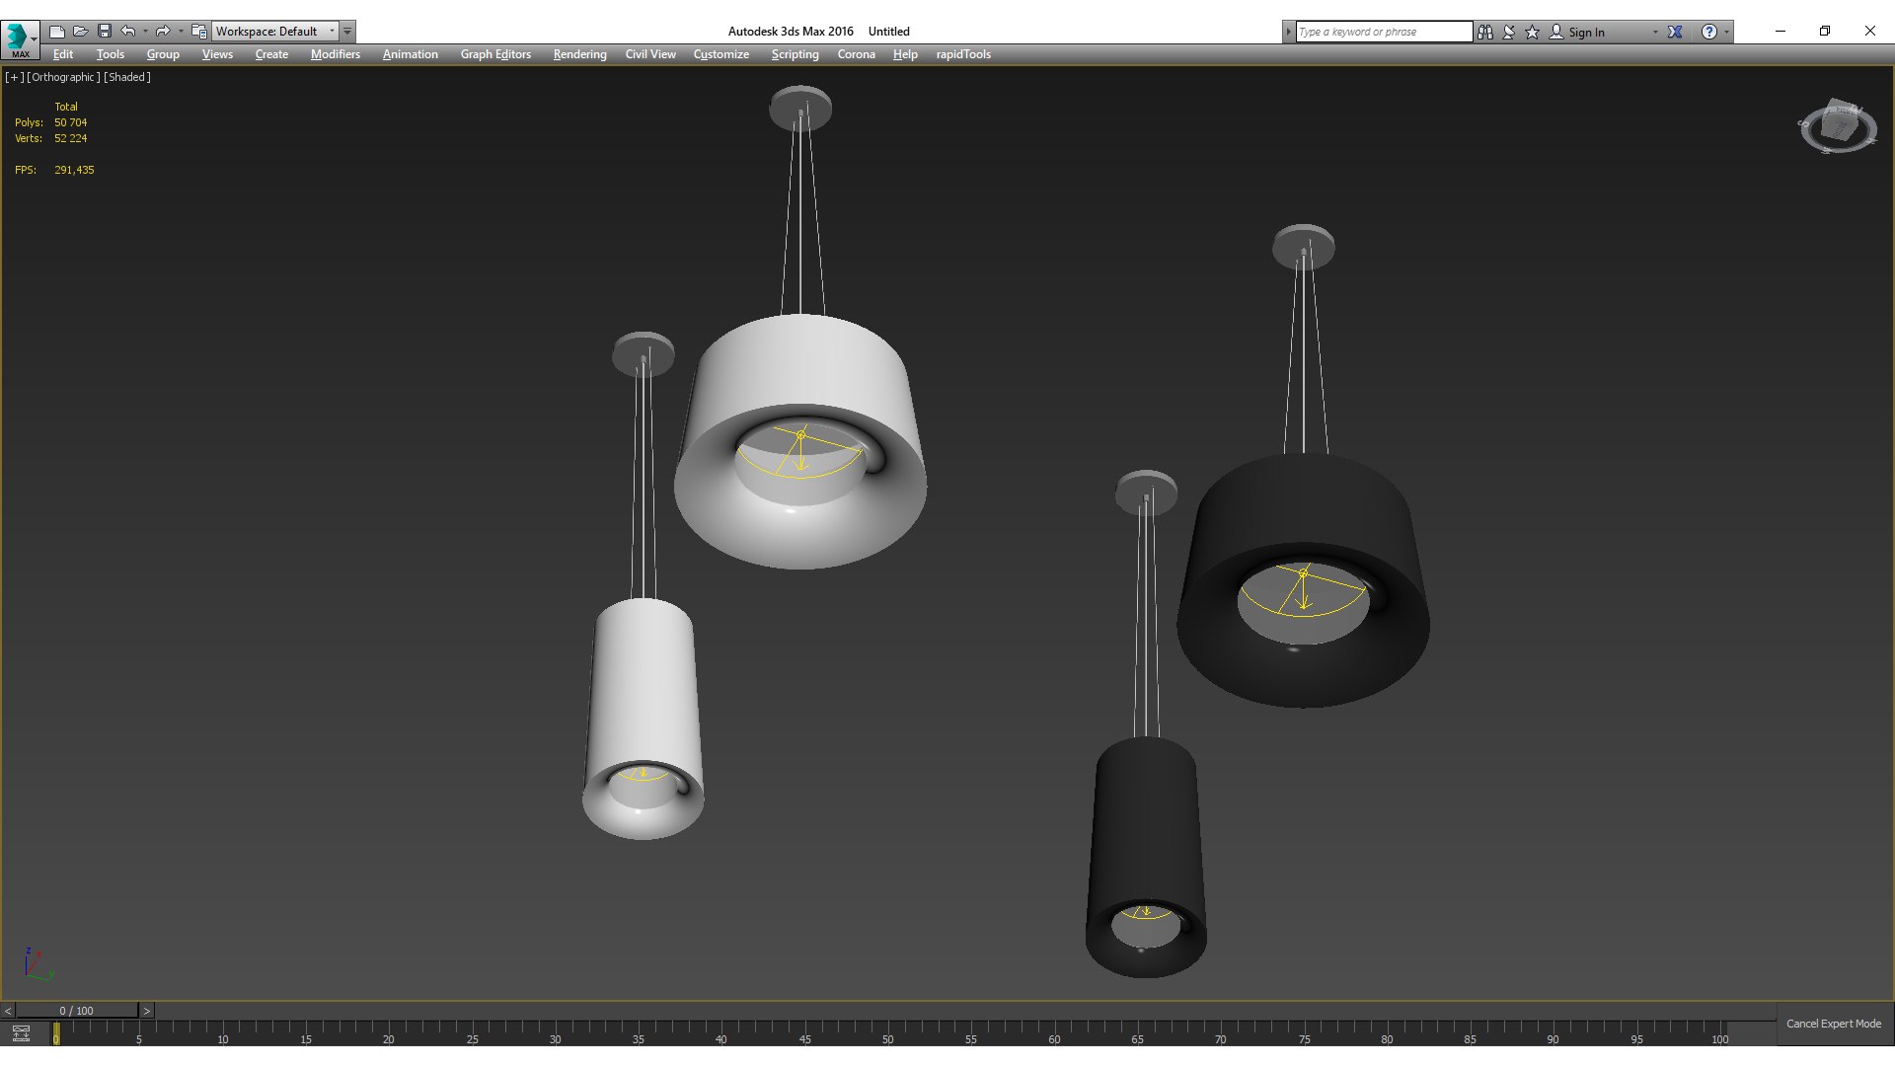Viewport: 1895px width, 1066px height.
Task: Create a new scene file
Action: 57,32
